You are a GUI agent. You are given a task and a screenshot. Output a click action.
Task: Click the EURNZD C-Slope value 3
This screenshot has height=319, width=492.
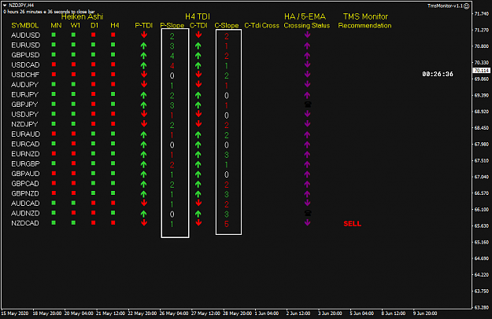coord(227,155)
